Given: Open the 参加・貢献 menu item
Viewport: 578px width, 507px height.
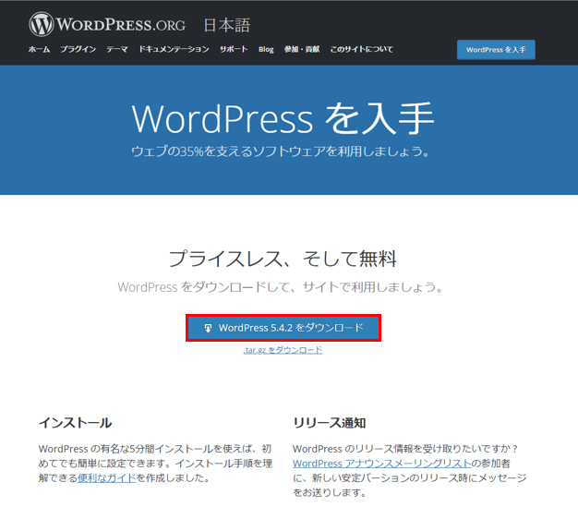Looking at the screenshot, I should point(302,49).
